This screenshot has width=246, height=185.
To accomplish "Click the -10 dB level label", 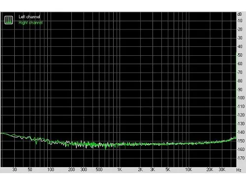I will point(240,21).
